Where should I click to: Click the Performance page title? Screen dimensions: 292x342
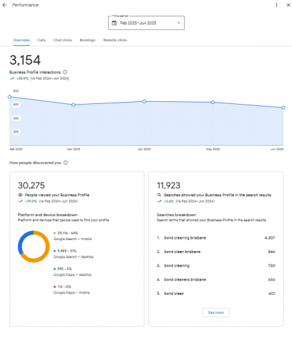coord(25,5)
